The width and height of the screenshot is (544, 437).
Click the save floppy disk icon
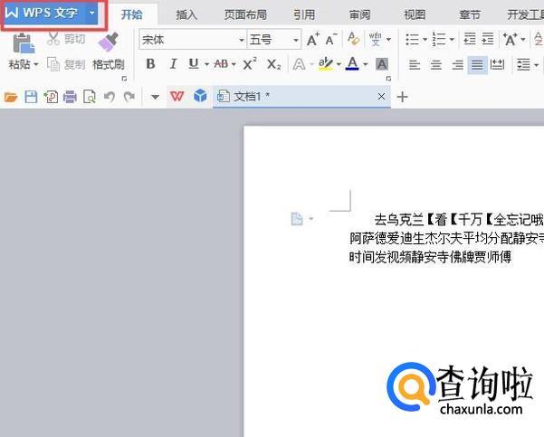(x=31, y=97)
